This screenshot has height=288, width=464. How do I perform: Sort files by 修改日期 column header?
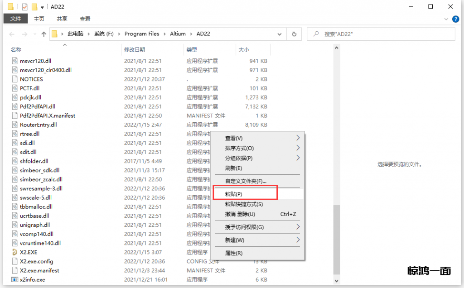(x=135, y=49)
